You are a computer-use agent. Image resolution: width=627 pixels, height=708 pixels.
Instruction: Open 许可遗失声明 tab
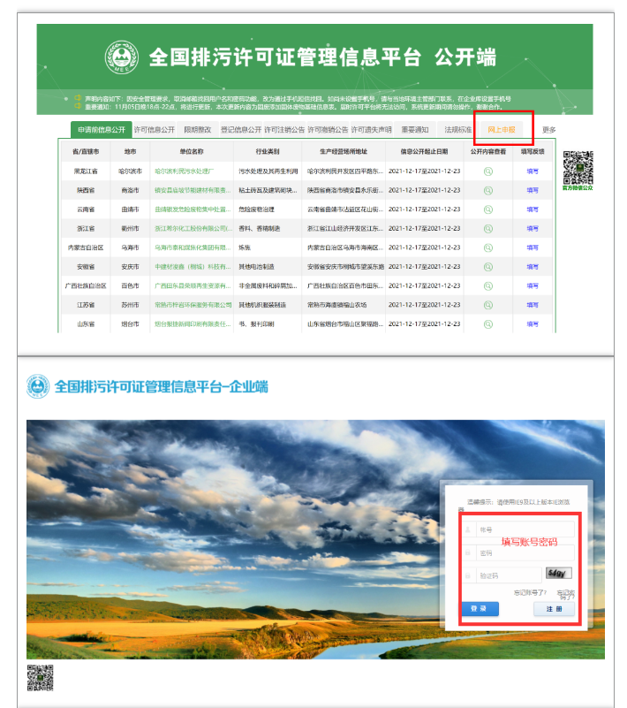click(x=371, y=130)
